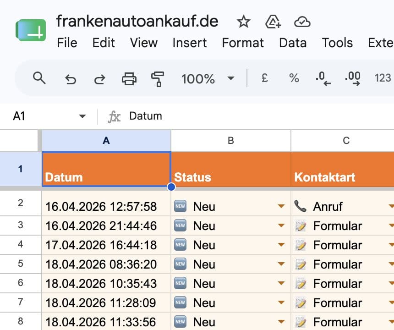Open Status dropdown for row 8

coord(281,322)
